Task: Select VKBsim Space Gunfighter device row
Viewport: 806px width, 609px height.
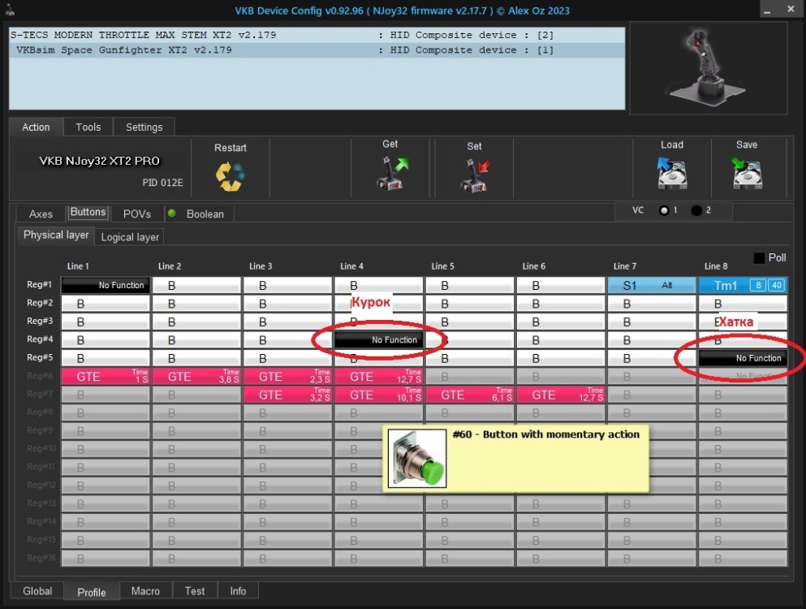Action: pyautogui.click(x=317, y=50)
